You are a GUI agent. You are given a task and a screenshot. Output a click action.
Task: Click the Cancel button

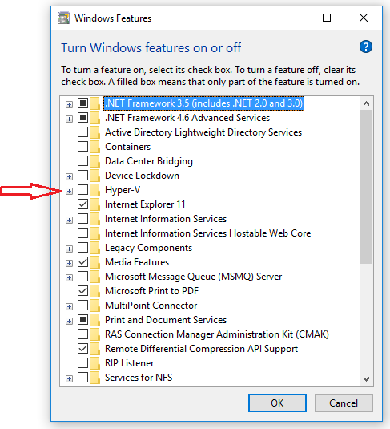click(344, 403)
